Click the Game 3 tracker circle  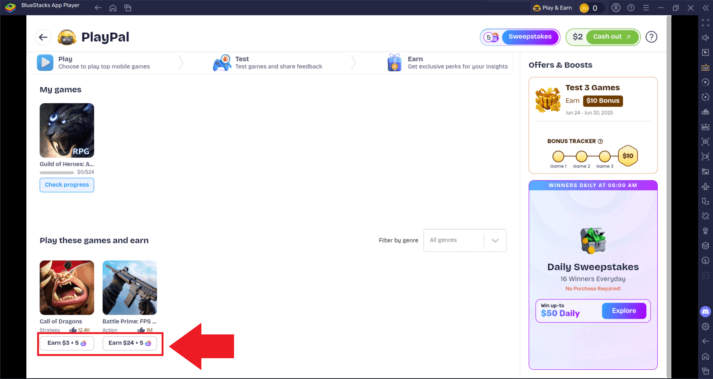click(605, 156)
